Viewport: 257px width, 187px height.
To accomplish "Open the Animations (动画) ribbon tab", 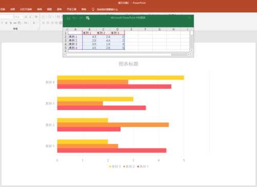I will (x=12, y=9).
